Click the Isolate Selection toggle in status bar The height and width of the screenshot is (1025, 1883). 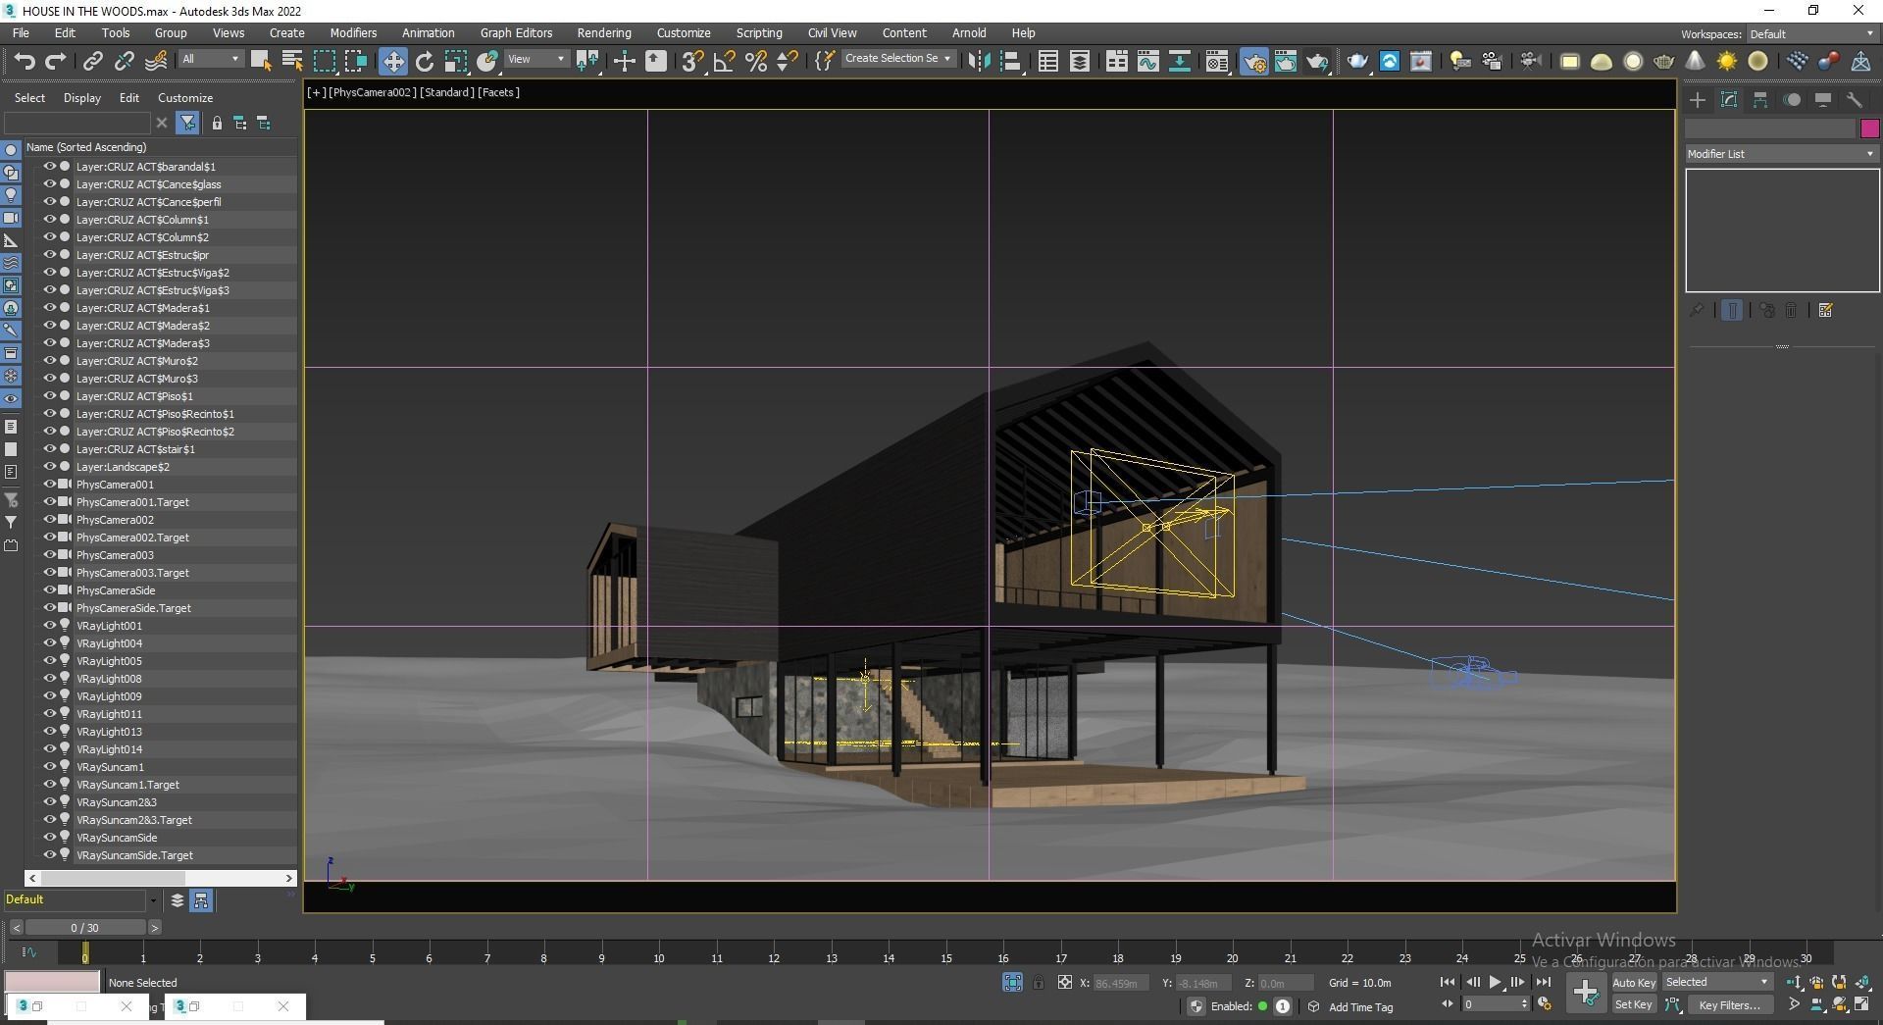pyautogui.click(x=1012, y=982)
